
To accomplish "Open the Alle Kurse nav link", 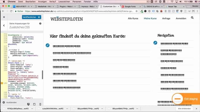I will (x=133, y=18).
